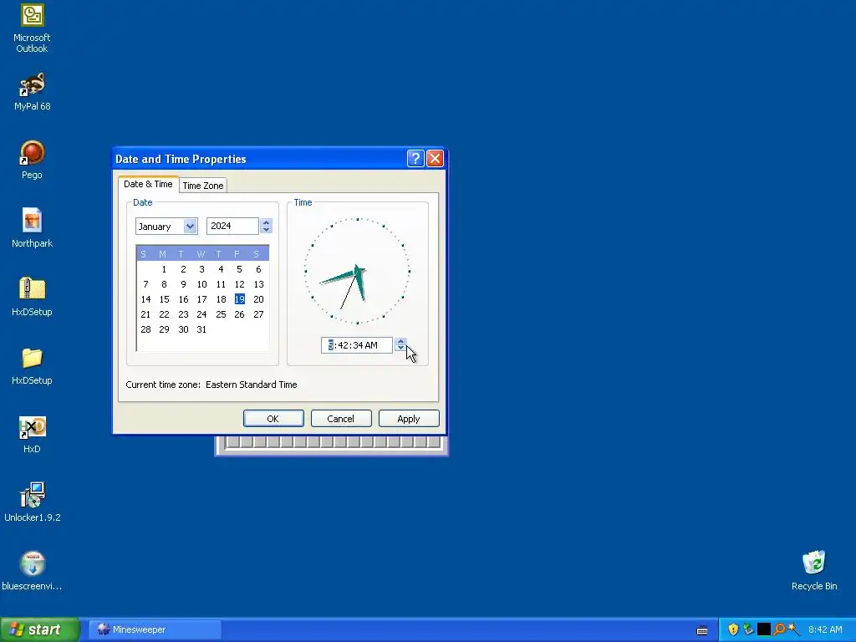Viewport: 856px width, 642px height.
Task: Click the analog clock face
Action: pyautogui.click(x=357, y=271)
